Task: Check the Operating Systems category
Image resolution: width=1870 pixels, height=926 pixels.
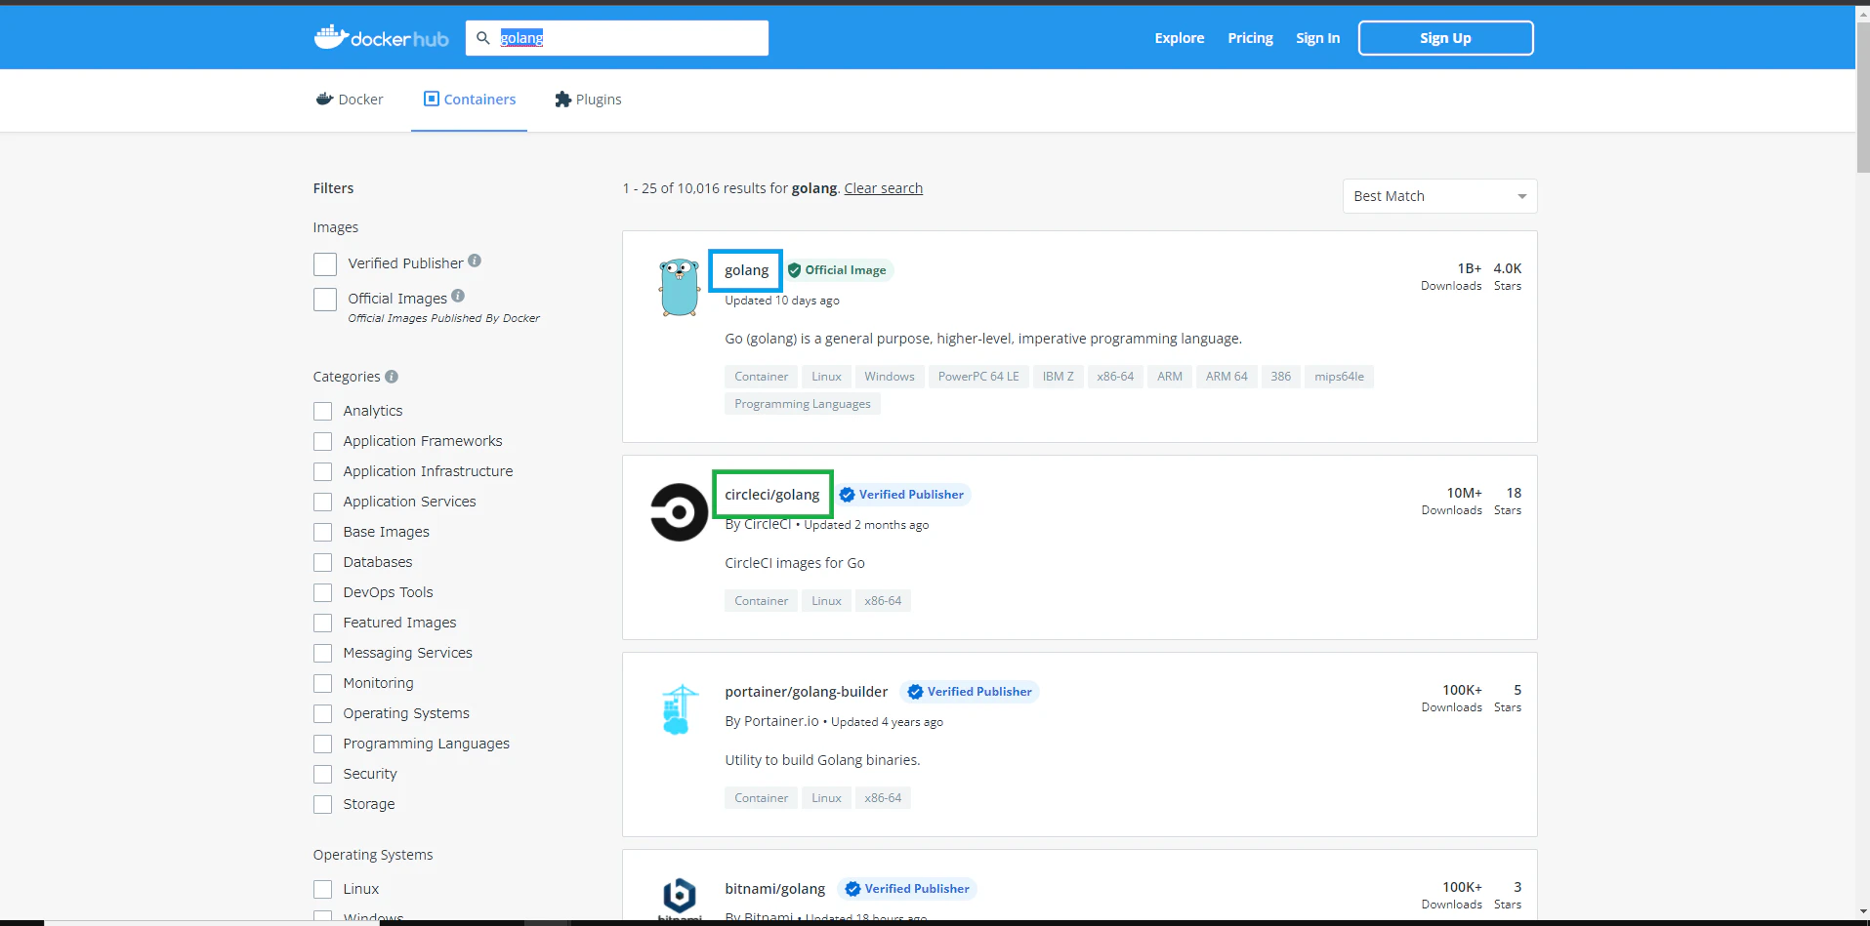Action: 322,713
